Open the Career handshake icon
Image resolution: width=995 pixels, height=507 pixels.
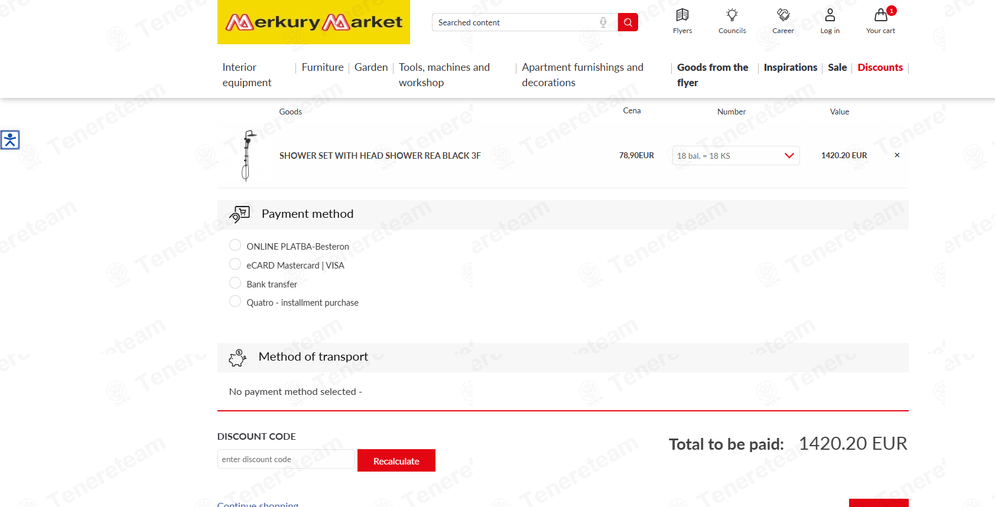click(783, 15)
